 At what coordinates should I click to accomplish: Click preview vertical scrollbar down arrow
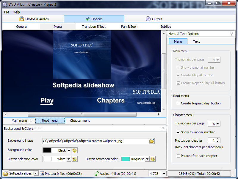164,109
